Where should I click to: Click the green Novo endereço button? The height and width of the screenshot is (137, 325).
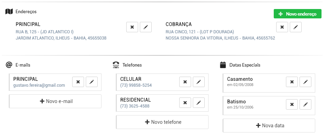[x=298, y=14]
